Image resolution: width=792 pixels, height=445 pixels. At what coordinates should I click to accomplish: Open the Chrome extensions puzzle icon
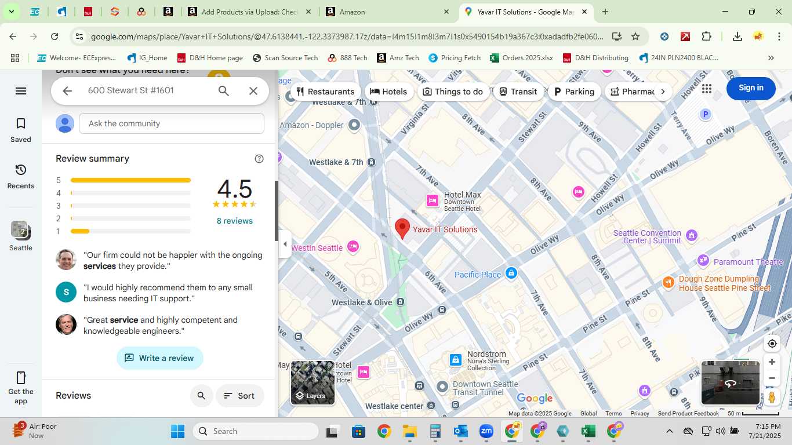(706, 37)
